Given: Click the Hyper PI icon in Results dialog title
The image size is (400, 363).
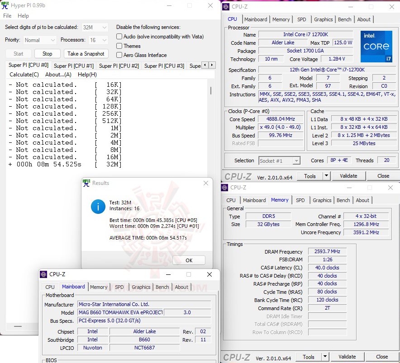Looking at the screenshot, I should point(86,183).
